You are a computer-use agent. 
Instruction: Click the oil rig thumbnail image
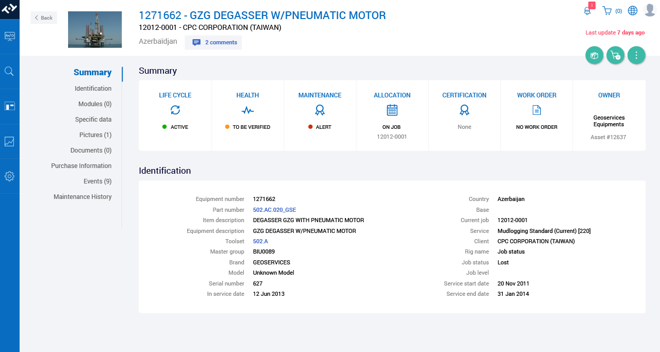tap(95, 29)
